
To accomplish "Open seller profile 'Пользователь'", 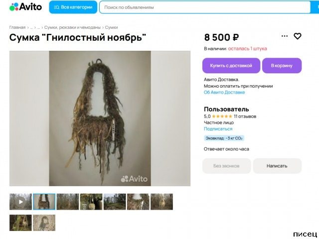I will (x=226, y=109).
